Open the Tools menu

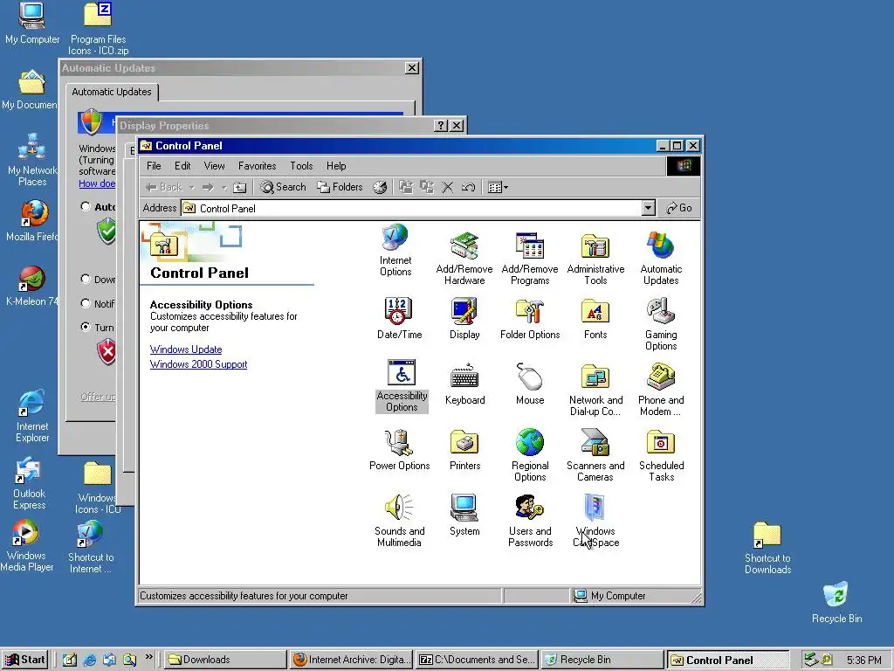click(x=301, y=166)
